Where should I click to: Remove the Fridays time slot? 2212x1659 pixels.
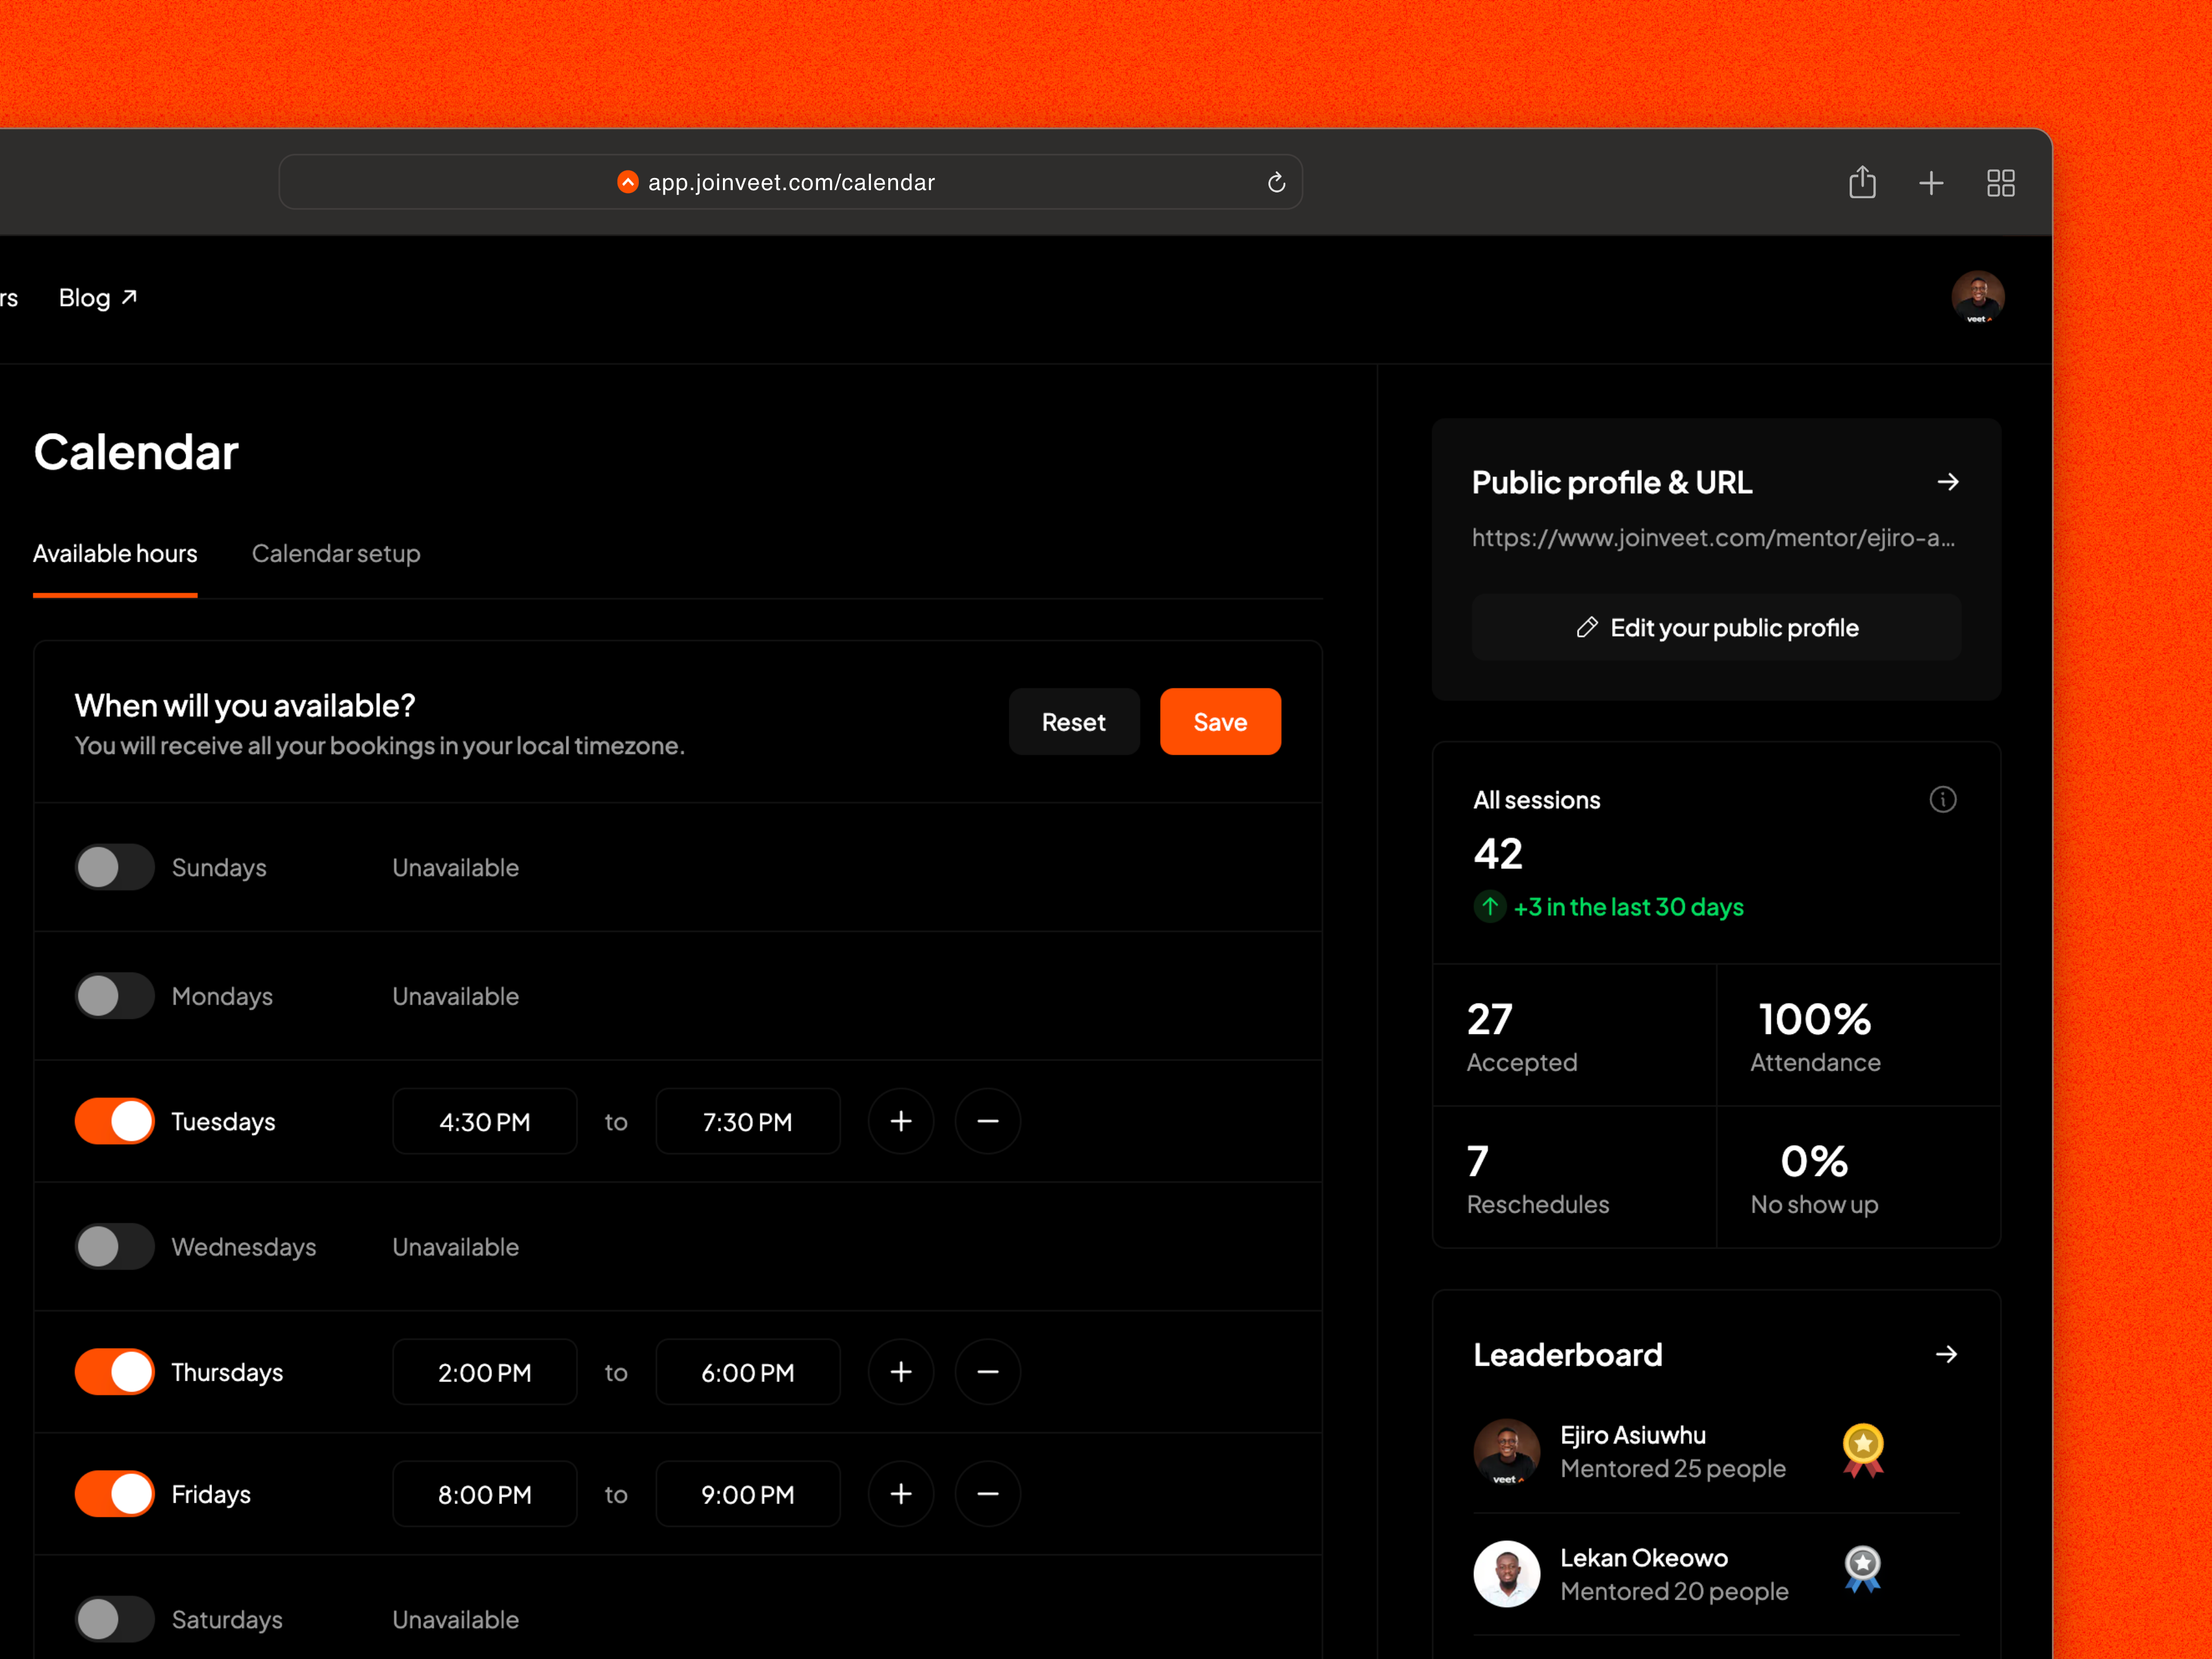(x=987, y=1494)
